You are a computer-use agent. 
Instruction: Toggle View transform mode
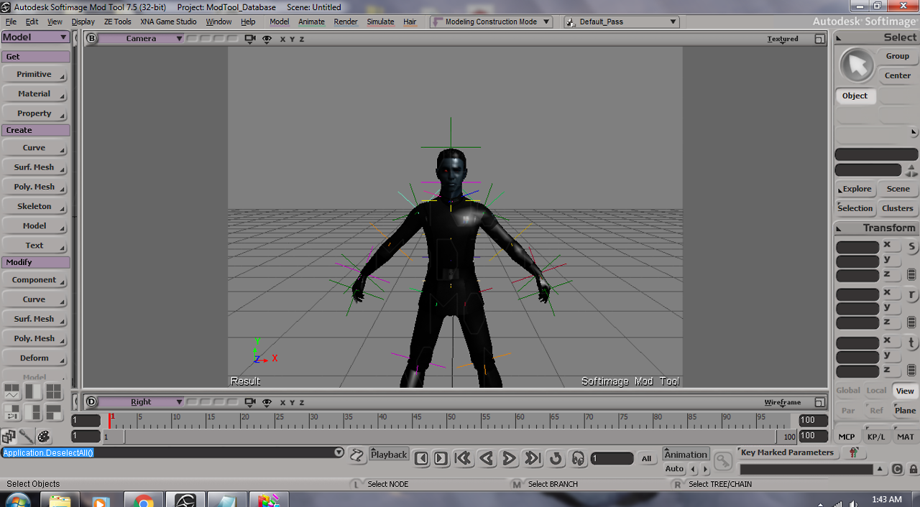pos(905,391)
